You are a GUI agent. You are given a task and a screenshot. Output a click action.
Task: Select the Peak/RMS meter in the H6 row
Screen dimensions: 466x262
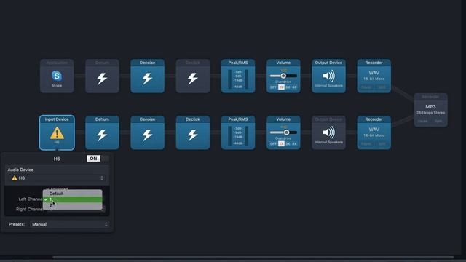tap(238, 132)
